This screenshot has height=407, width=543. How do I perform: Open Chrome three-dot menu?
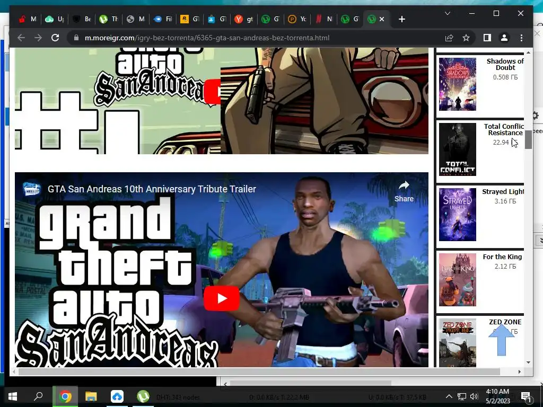point(521,38)
